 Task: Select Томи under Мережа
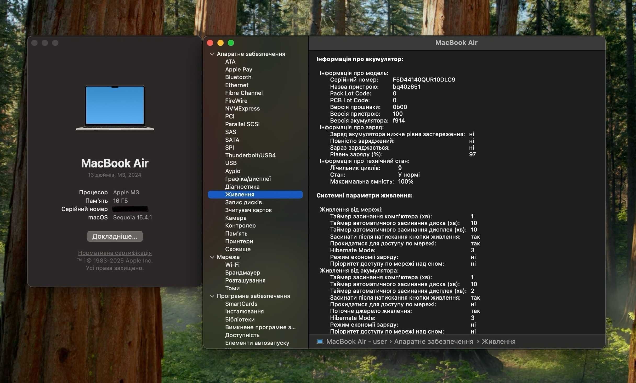pyautogui.click(x=232, y=288)
